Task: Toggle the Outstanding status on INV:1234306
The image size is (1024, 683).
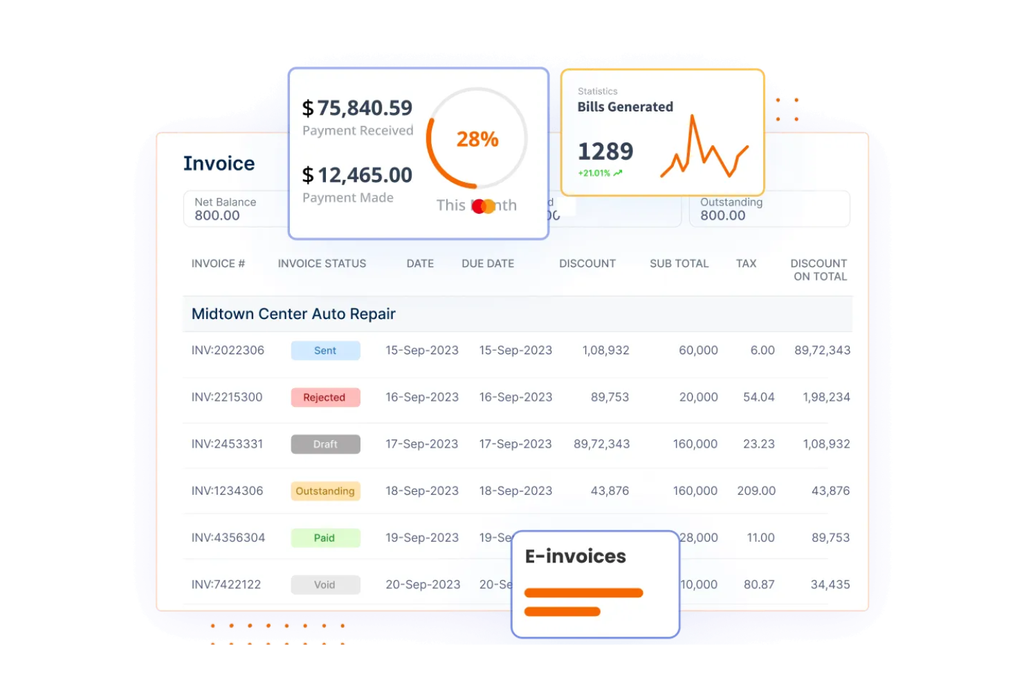Action: click(325, 491)
